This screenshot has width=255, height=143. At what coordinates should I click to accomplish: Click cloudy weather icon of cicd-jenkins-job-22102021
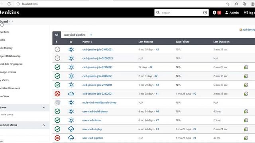click(71, 94)
